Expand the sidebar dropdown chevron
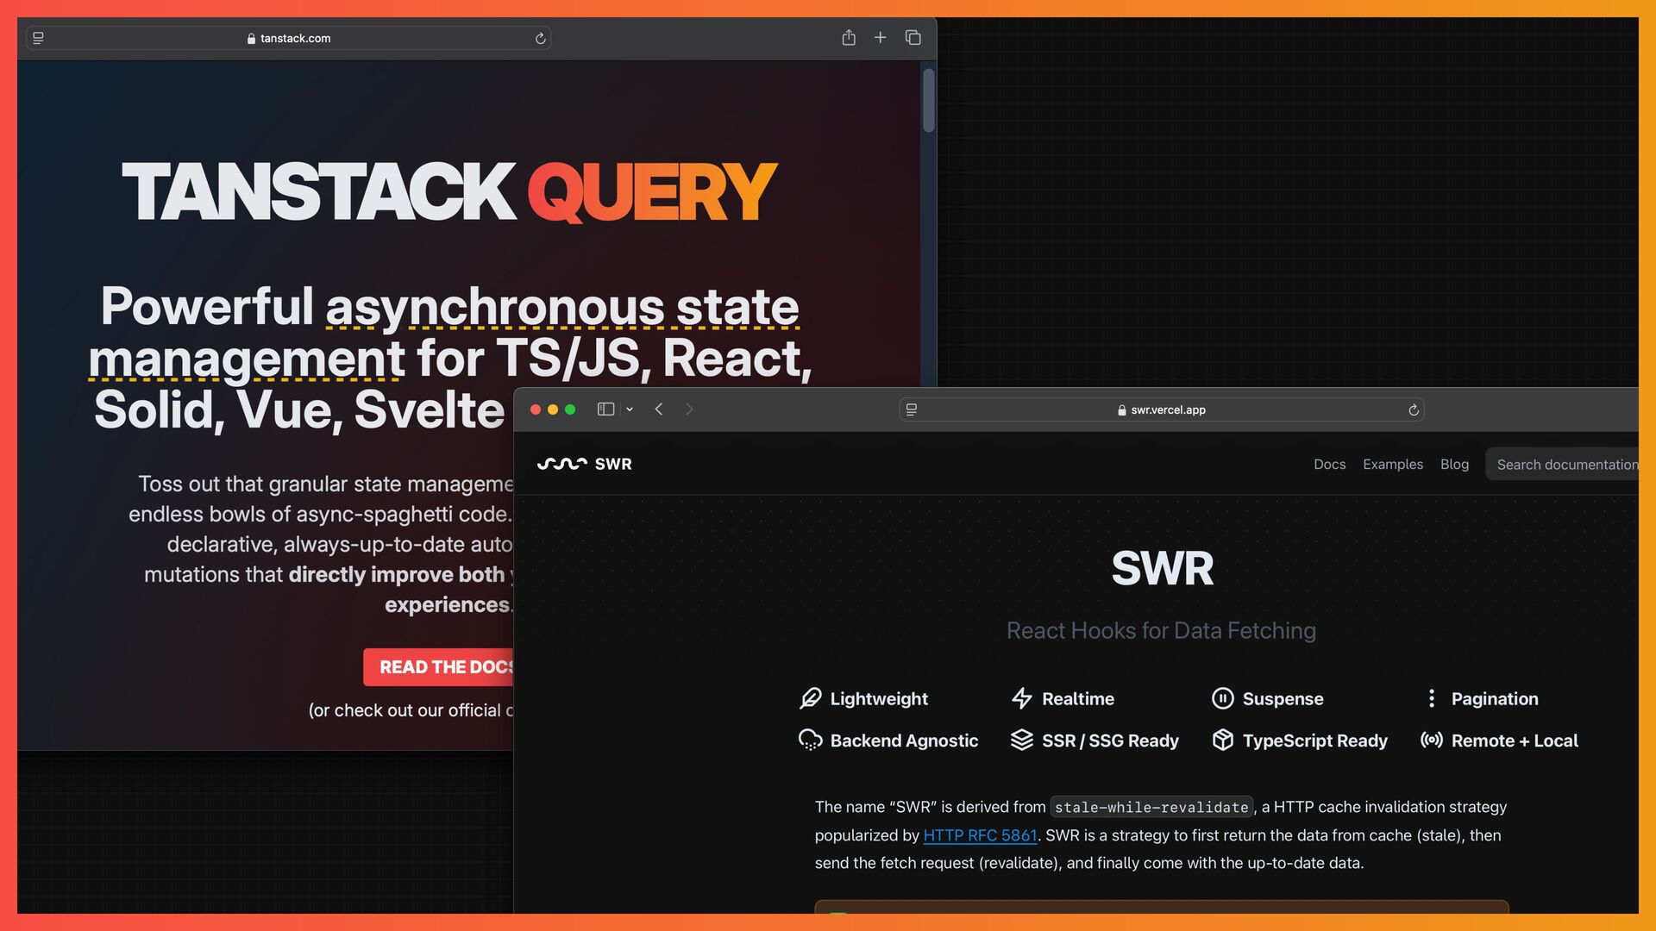 [x=630, y=409]
